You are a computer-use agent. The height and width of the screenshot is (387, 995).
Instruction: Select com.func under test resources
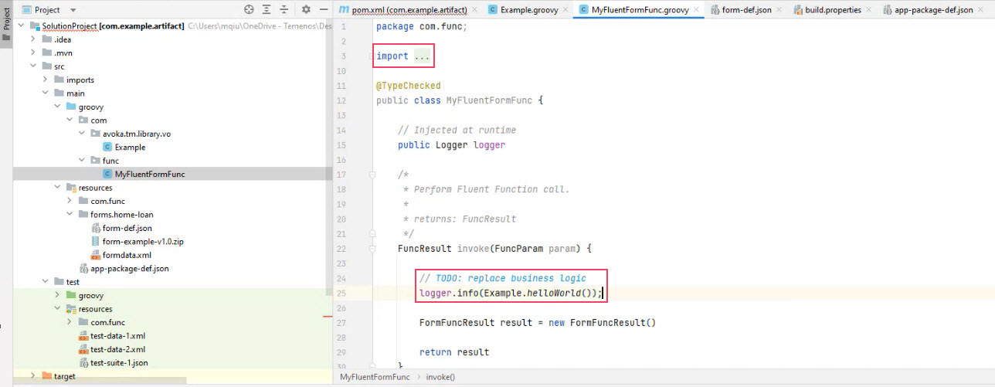[107, 322]
